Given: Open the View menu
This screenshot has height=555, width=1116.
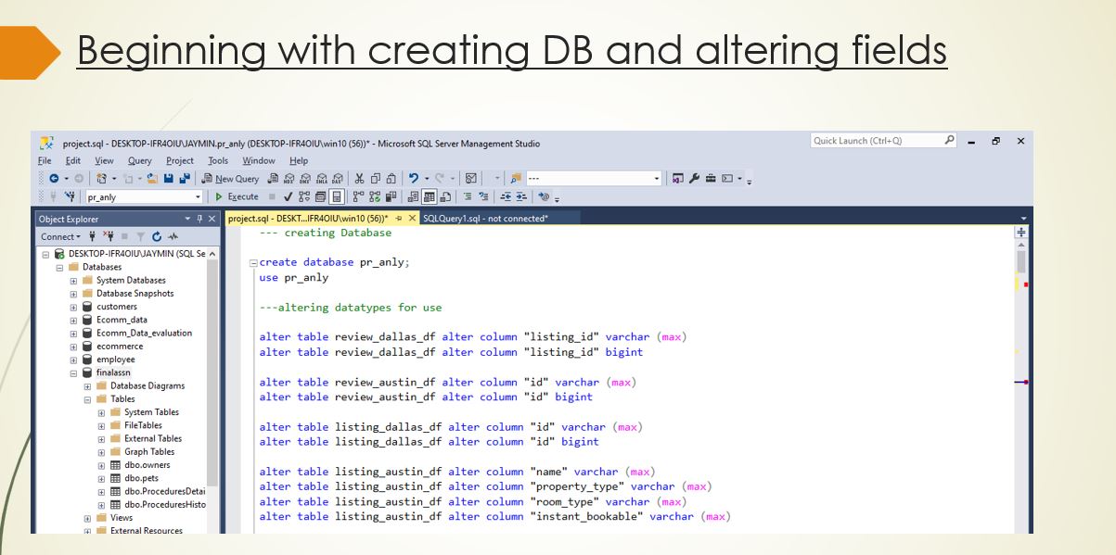Looking at the screenshot, I should 104,160.
